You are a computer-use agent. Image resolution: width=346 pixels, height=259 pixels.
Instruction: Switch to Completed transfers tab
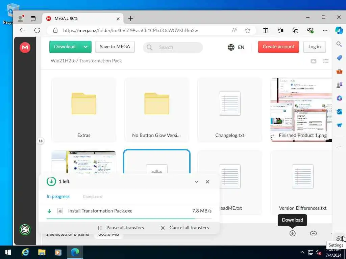93,197
